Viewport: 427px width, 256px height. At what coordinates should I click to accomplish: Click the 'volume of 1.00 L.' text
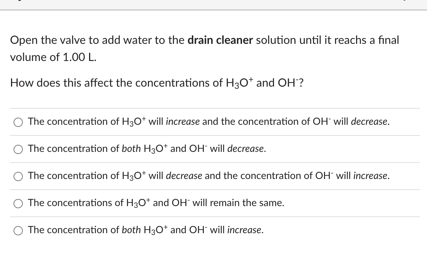(53, 57)
